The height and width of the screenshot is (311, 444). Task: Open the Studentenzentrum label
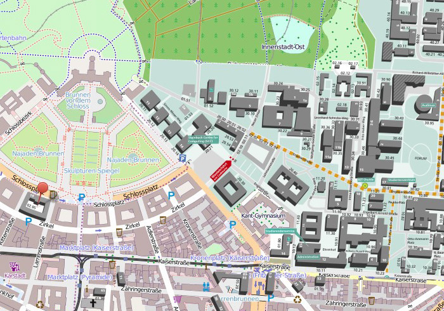click(402, 180)
